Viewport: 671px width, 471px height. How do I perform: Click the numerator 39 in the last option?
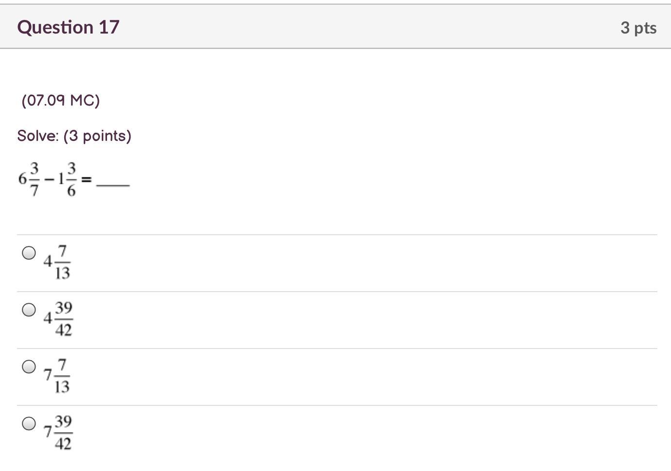[63, 421]
